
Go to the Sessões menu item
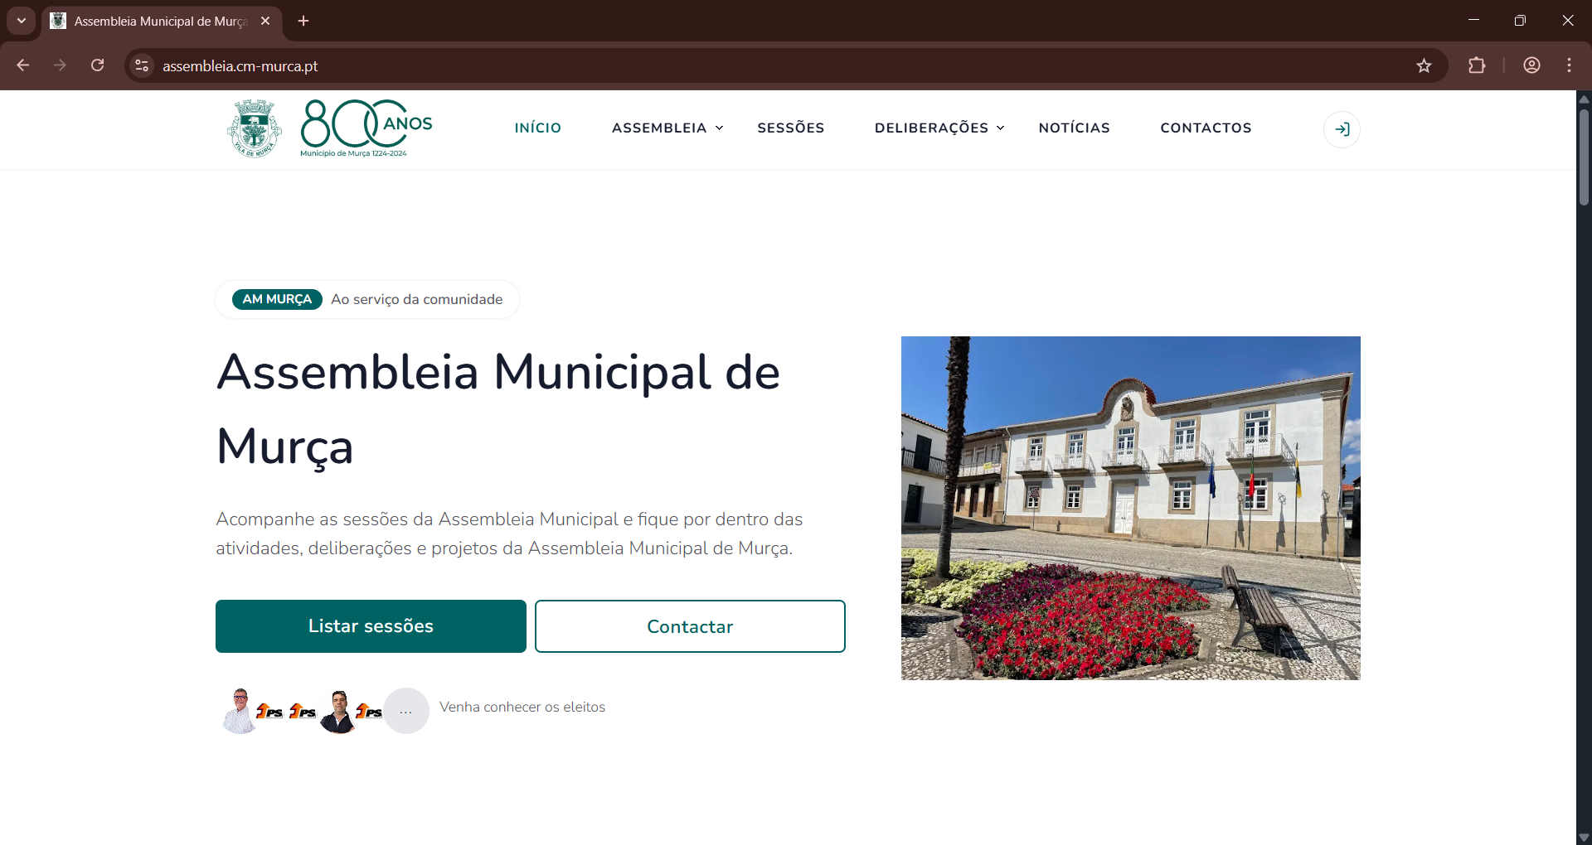pyautogui.click(x=790, y=128)
